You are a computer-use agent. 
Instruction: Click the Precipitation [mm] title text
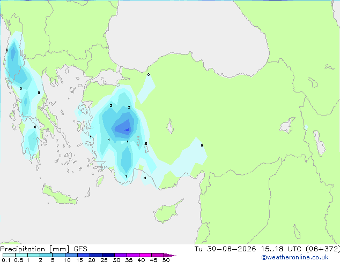(35, 249)
